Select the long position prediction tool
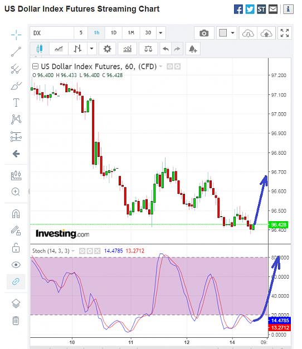Viewport: 302px width, 349px height. [x=16, y=136]
